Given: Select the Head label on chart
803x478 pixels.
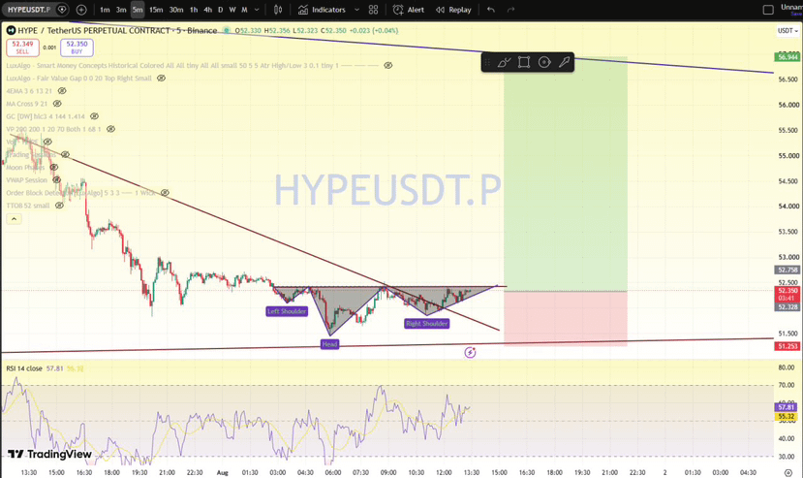Looking at the screenshot, I should click(329, 344).
